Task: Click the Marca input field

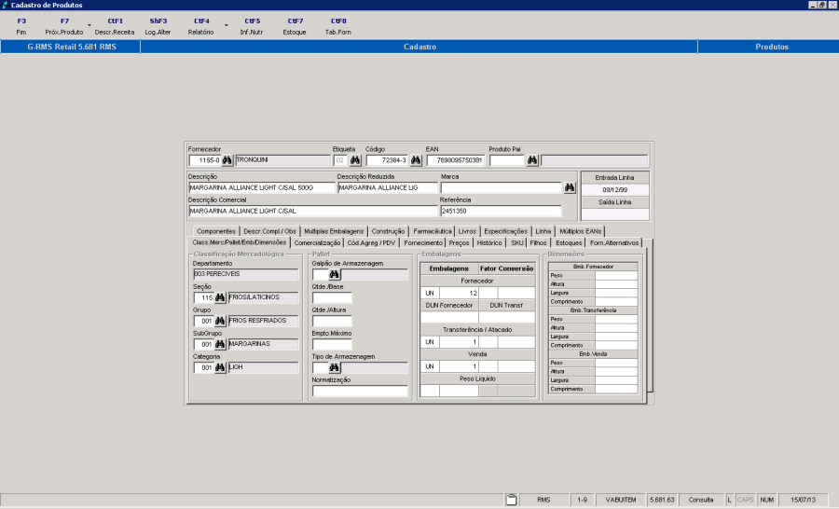Action: (501, 188)
